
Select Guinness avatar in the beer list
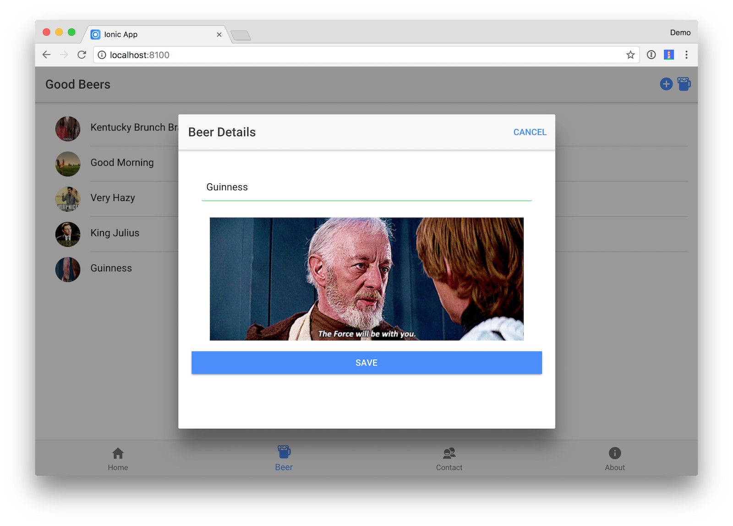(68, 269)
